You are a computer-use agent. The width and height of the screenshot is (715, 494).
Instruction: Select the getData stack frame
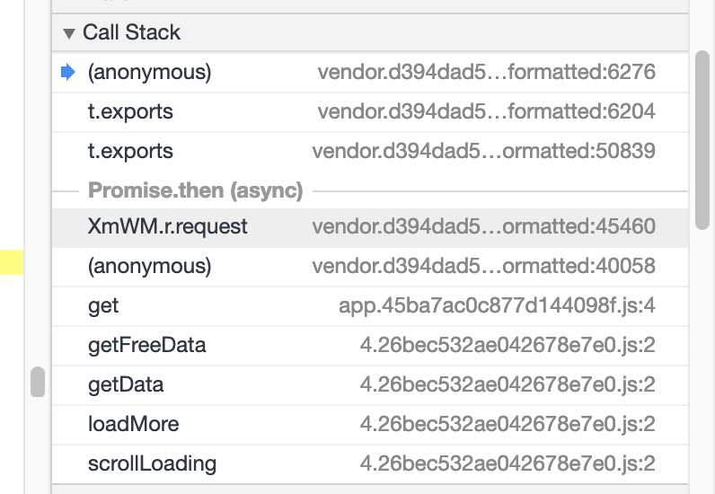126,385
